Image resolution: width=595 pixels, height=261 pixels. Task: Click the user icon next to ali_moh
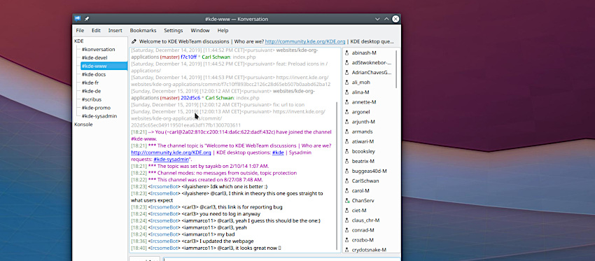346,83
